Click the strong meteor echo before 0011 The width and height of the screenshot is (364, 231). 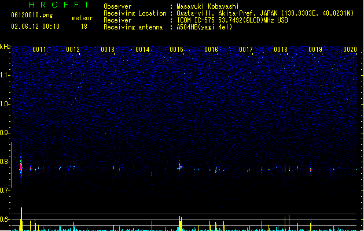(21, 166)
